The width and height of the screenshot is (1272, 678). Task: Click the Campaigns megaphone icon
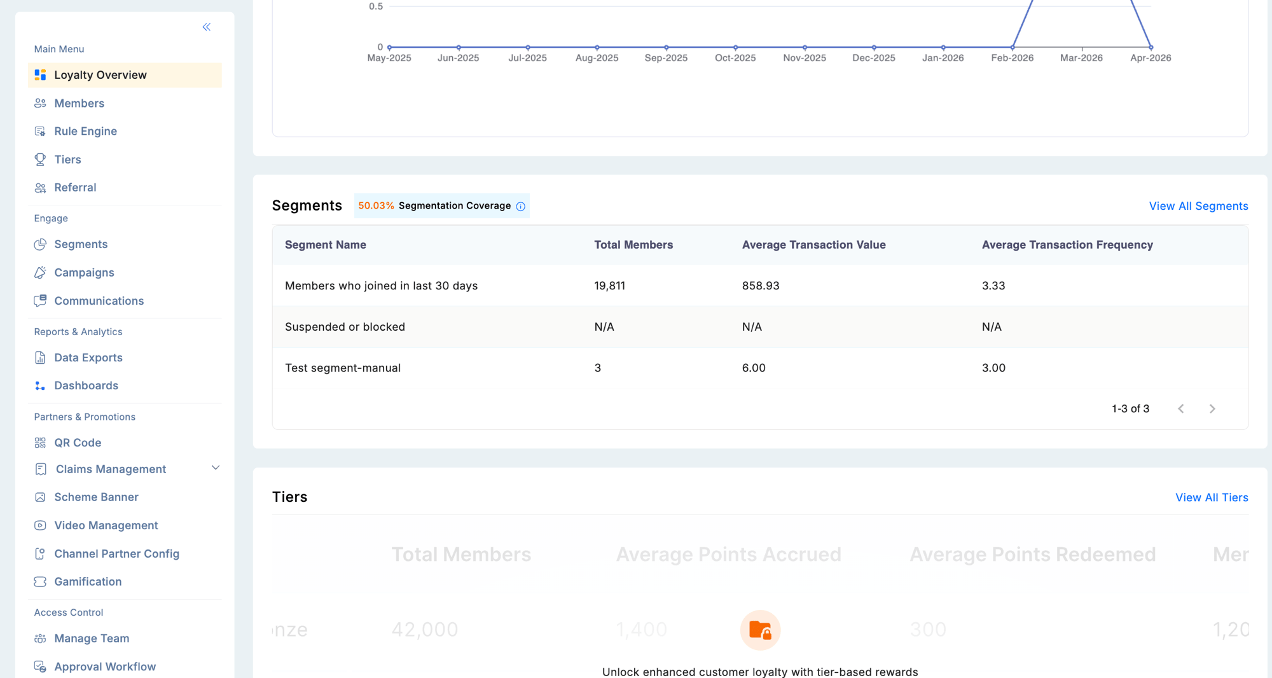coord(40,272)
